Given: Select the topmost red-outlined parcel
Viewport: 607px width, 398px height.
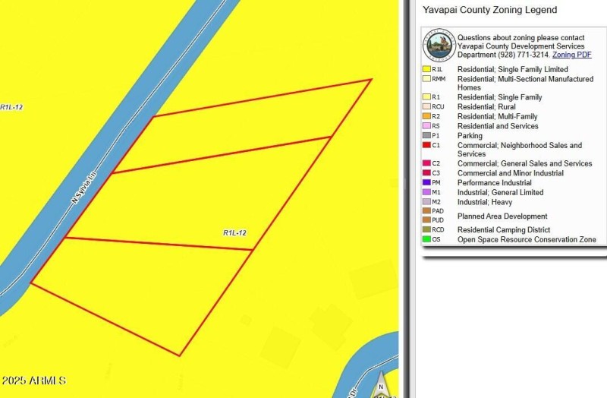Looking at the screenshot, I should tap(250, 129).
